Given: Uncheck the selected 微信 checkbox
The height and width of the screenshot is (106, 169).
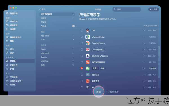Looking at the screenshot, I should tap(82, 68).
